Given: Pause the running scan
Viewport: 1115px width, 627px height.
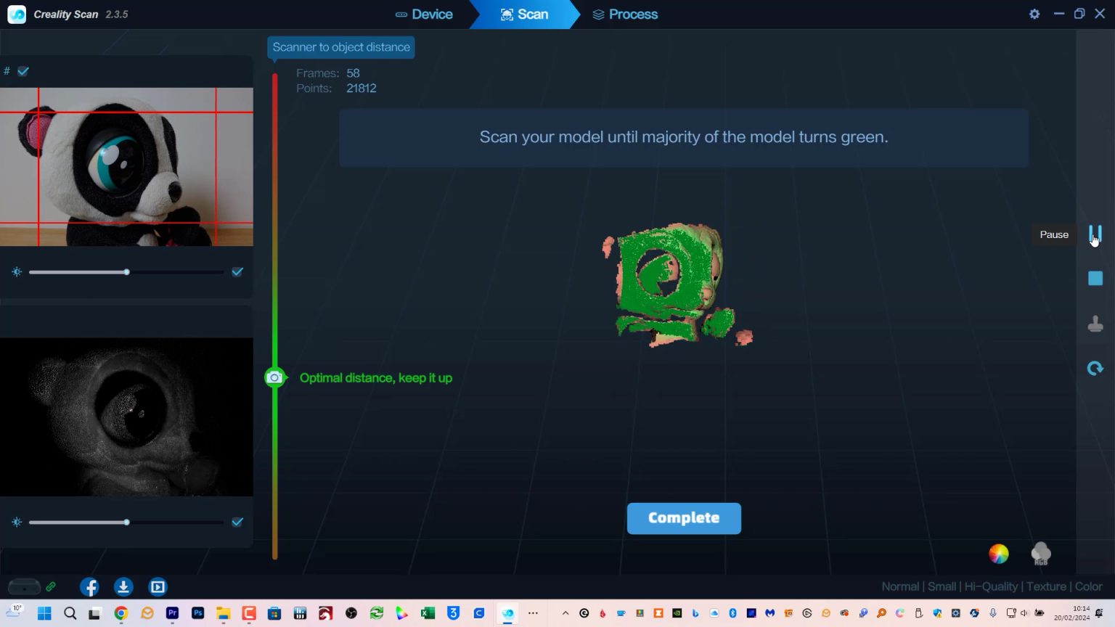Looking at the screenshot, I should (1095, 234).
